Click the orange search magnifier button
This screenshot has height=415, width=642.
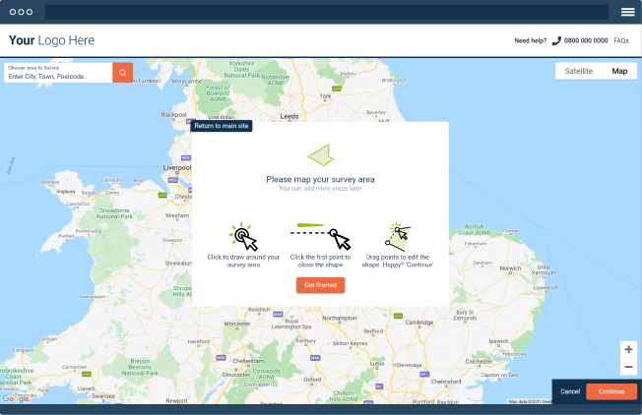122,73
